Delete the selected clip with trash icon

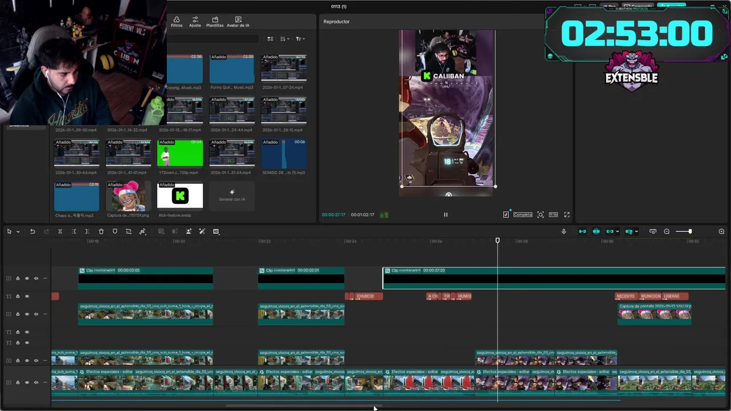pyautogui.click(x=101, y=231)
